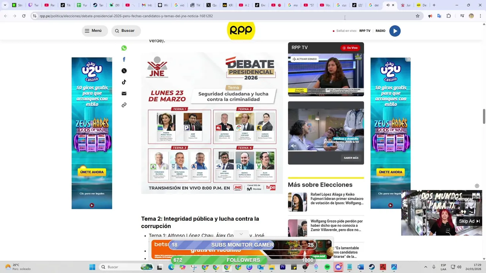486x273 pixels.
Task: Click the debate presidencial 2026 infographic
Action: pos(212,123)
